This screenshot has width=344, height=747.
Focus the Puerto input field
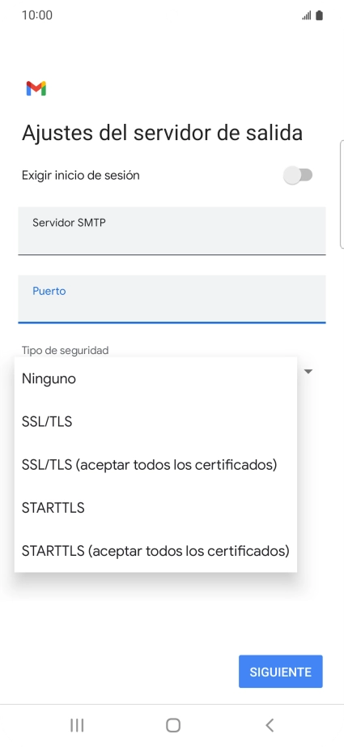(172, 299)
